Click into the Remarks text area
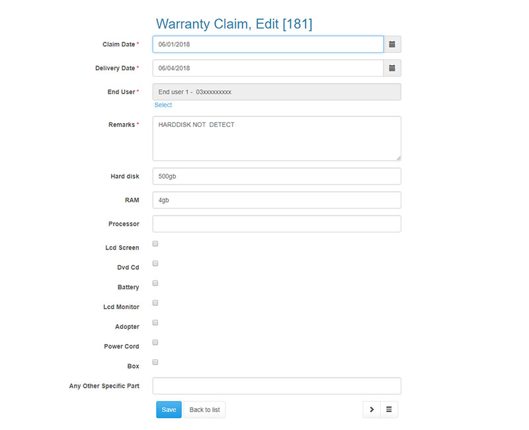Image resolution: width=529 pixels, height=430 pixels. [x=276, y=138]
